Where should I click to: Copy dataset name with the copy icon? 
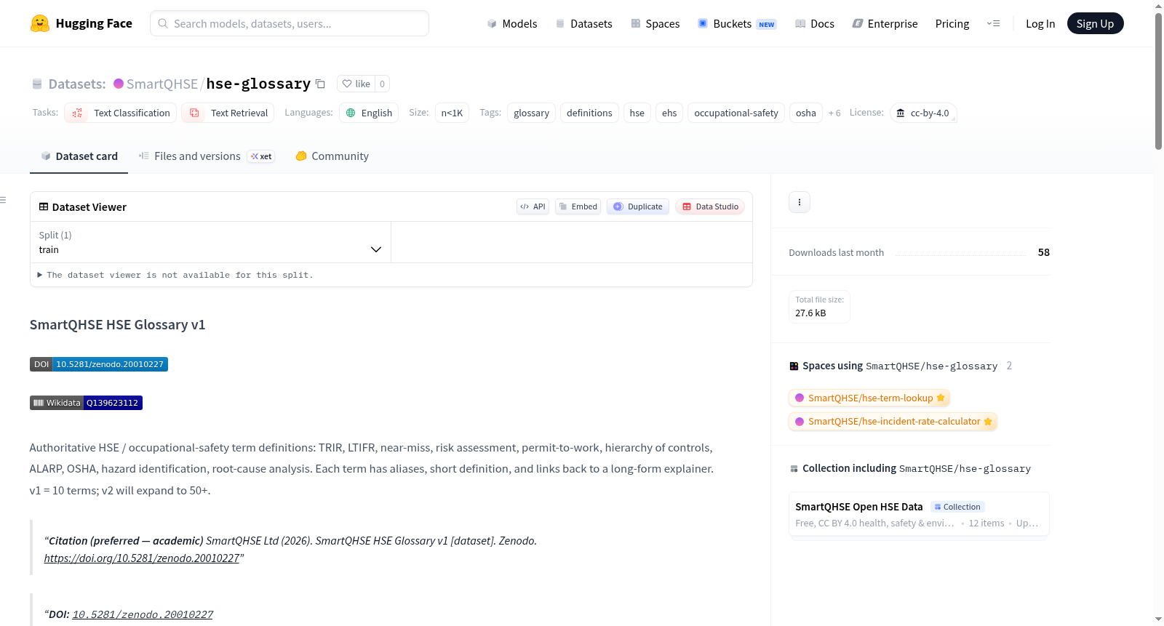click(320, 84)
